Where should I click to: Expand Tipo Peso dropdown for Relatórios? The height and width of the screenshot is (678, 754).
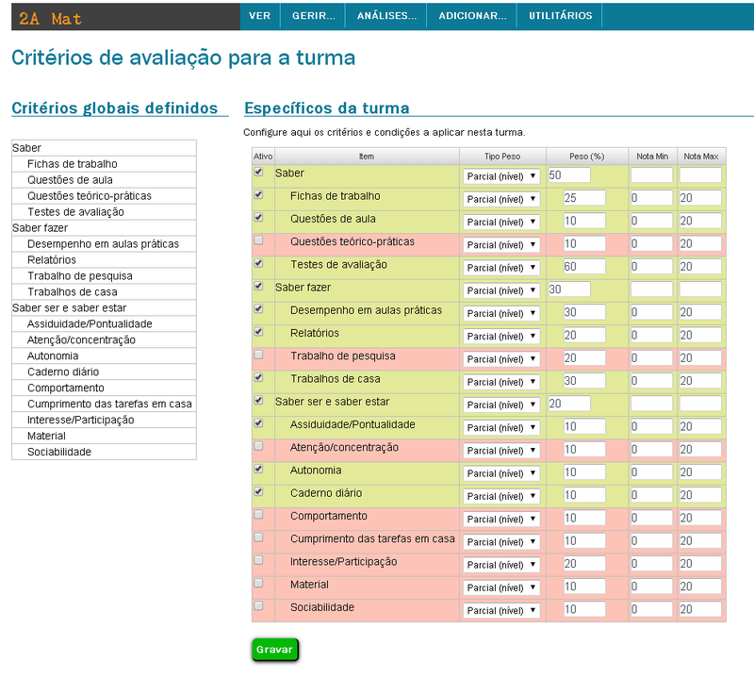[501, 336]
